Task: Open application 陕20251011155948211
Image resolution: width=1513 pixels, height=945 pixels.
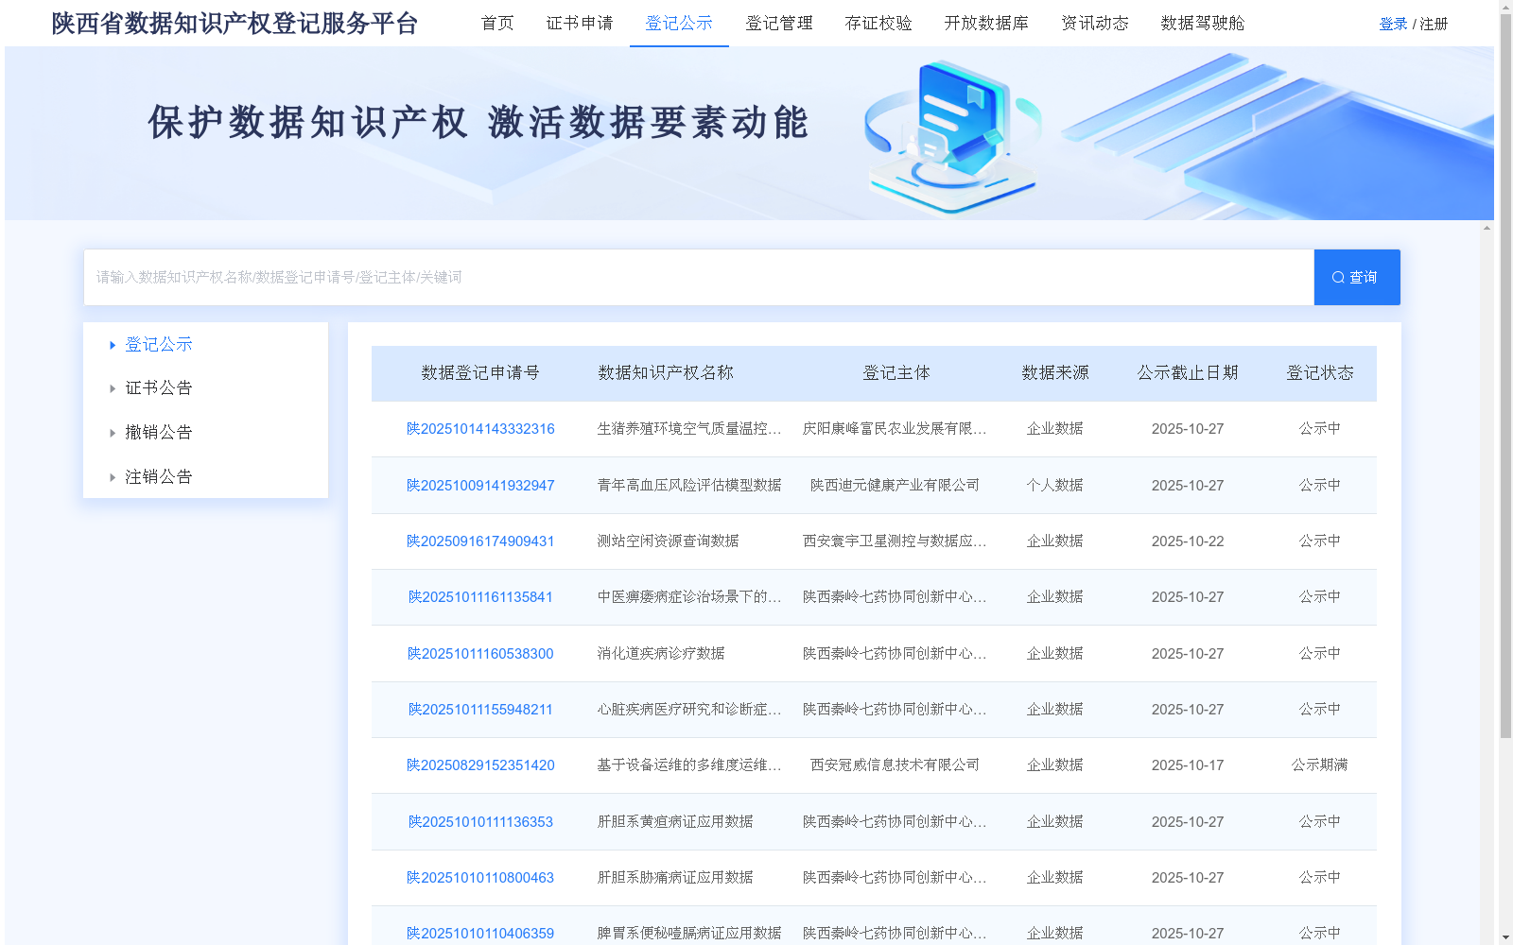Action: tap(480, 710)
